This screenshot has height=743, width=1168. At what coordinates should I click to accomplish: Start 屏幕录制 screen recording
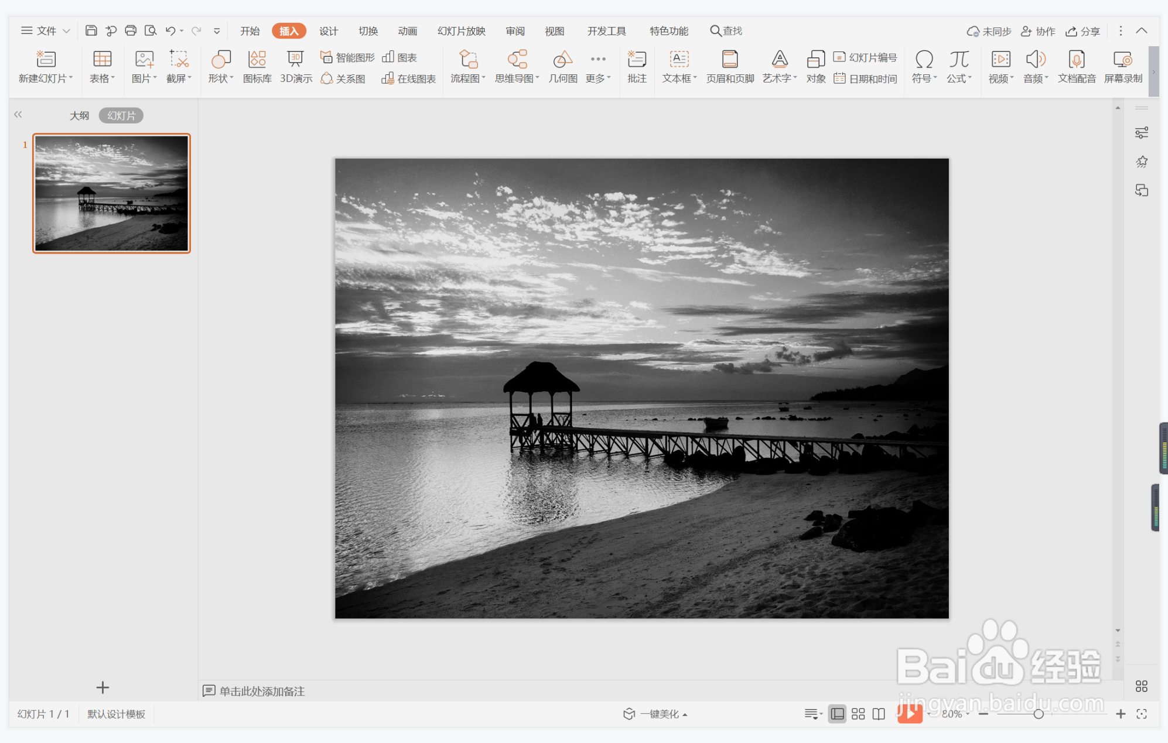click(1123, 66)
